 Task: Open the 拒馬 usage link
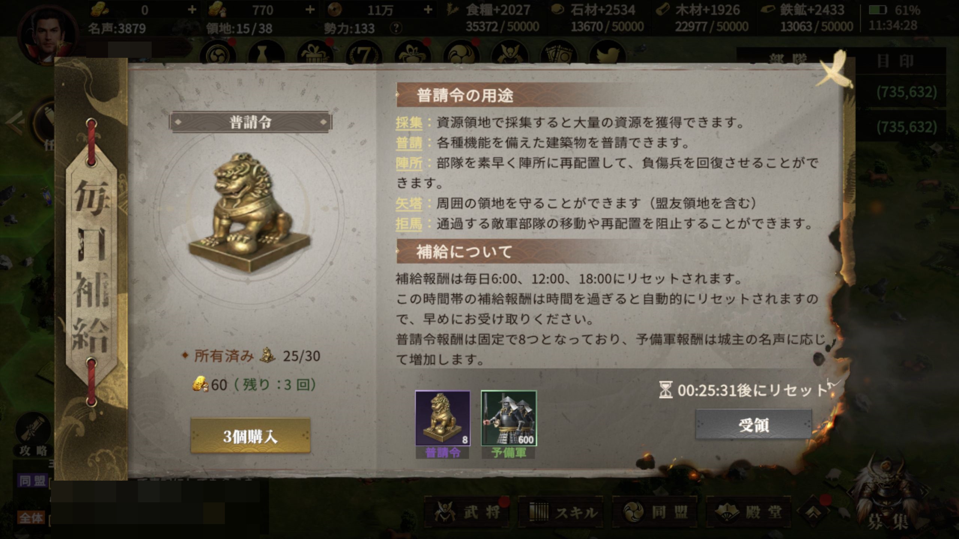point(409,224)
